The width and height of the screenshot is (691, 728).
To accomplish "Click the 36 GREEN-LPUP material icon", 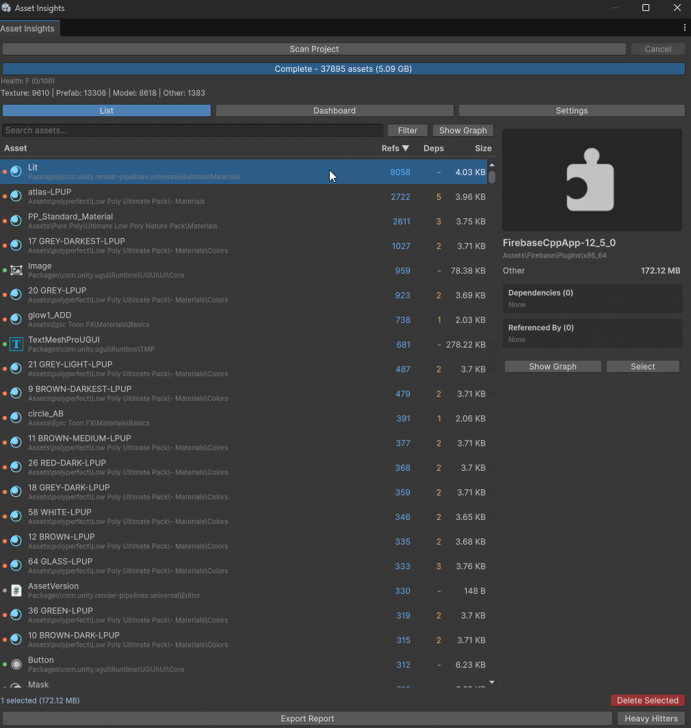I will tap(16, 614).
